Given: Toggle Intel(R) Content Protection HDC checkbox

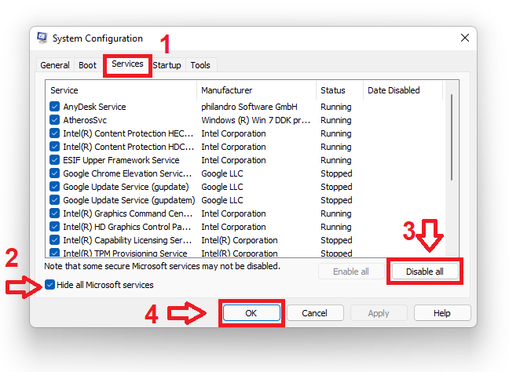Looking at the screenshot, I should [54, 147].
